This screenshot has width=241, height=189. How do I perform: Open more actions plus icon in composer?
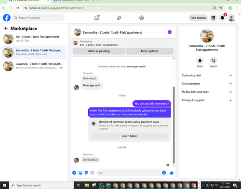[74, 173]
